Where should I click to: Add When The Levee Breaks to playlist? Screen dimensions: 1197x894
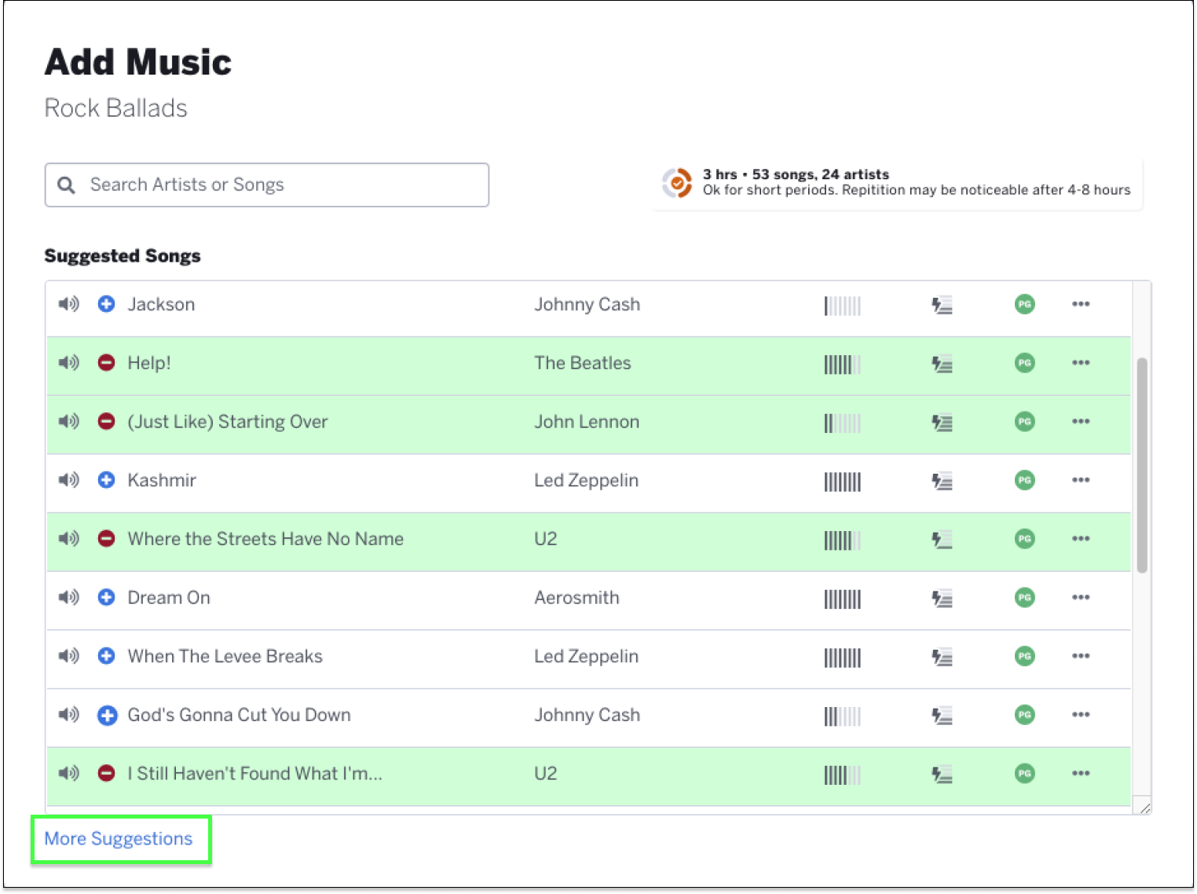tap(107, 656)
